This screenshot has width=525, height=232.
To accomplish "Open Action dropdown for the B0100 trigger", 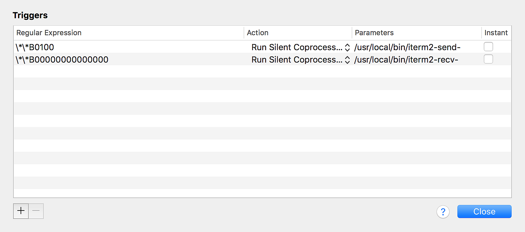I will pos(347,47).
